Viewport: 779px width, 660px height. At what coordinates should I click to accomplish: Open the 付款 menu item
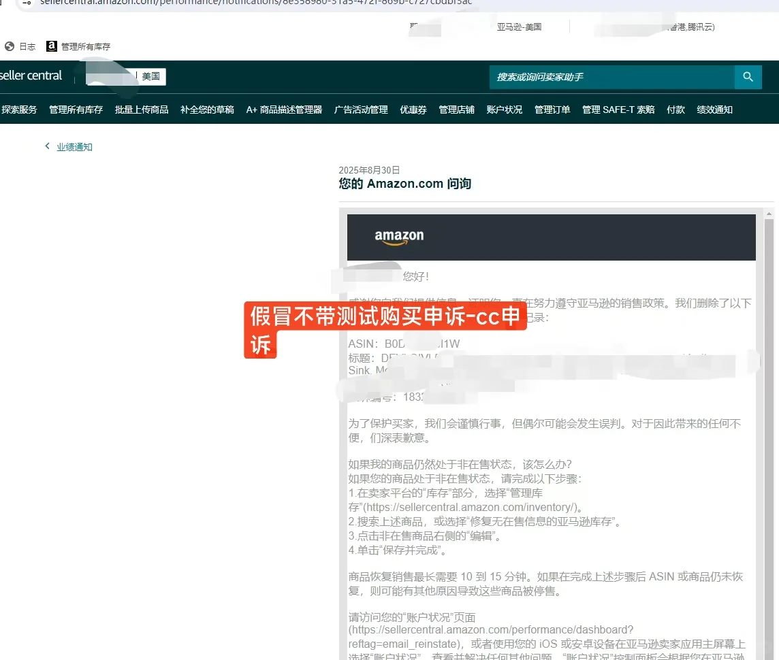[x=675, y=110]
